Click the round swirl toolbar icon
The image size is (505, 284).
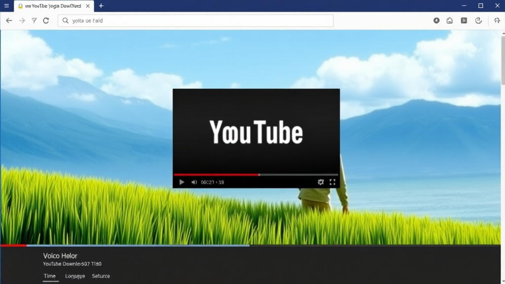point(478,21)
